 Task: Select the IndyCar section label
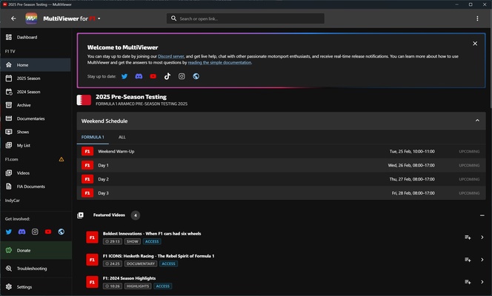coord(13,201)
